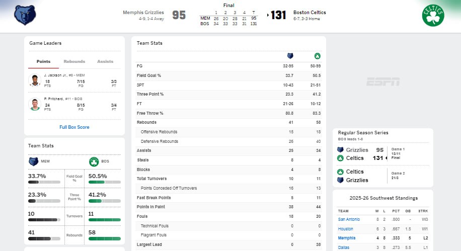Click the Memphis Grizzlies team name in header
This screenshot has height=251, width=461.
coord(143,13)
